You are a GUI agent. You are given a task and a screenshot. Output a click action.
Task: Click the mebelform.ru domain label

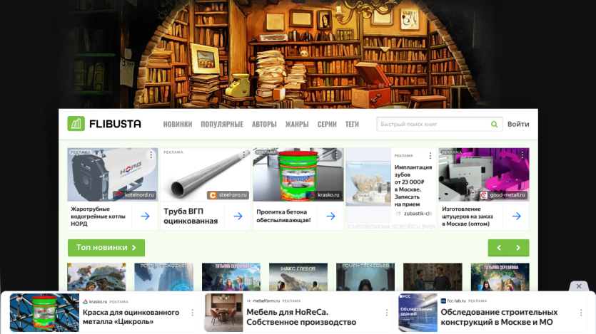click(266, 301)
